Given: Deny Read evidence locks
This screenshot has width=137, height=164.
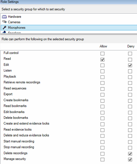Looking at the screenshot, I should click(130, 130).
